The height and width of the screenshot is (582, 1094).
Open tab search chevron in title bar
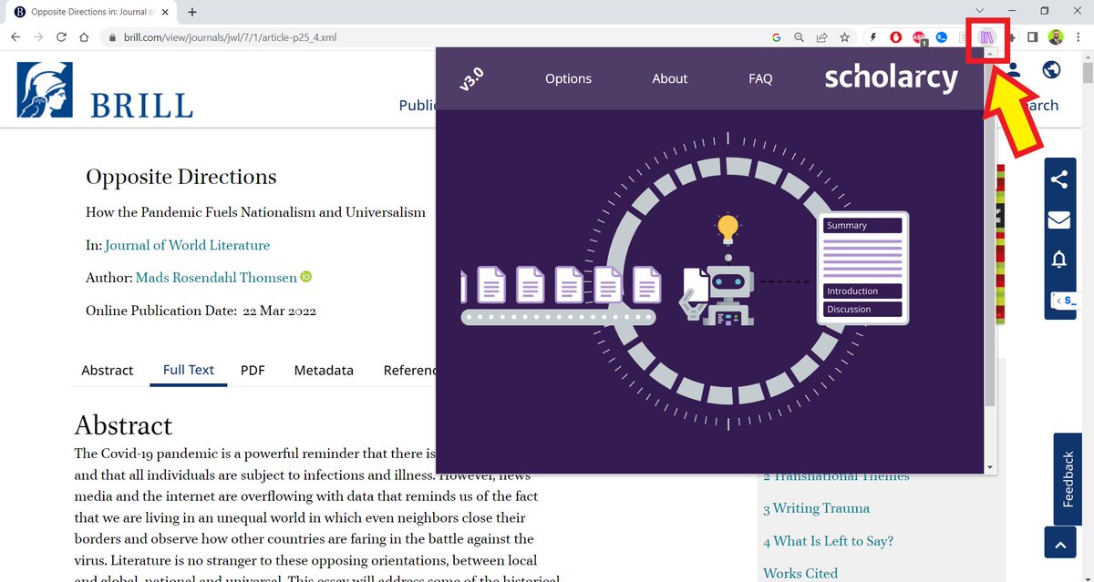[979, 11]
